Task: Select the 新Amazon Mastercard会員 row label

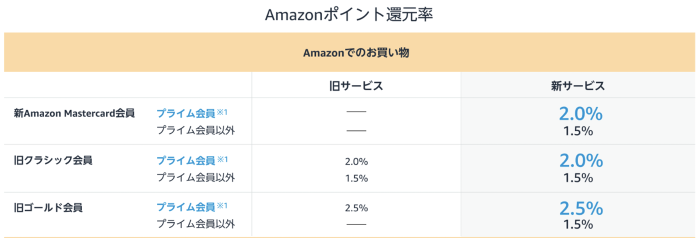Action: click(x=74, y=113)
